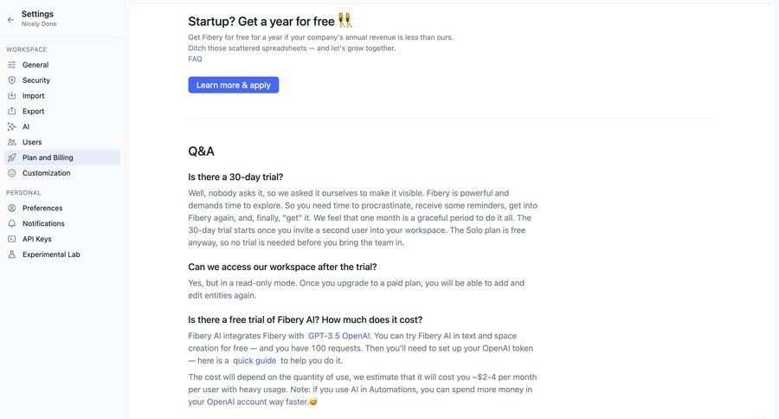
Task: Open the Security settings page
Action: pyautogui.click(x=36, y=81)
